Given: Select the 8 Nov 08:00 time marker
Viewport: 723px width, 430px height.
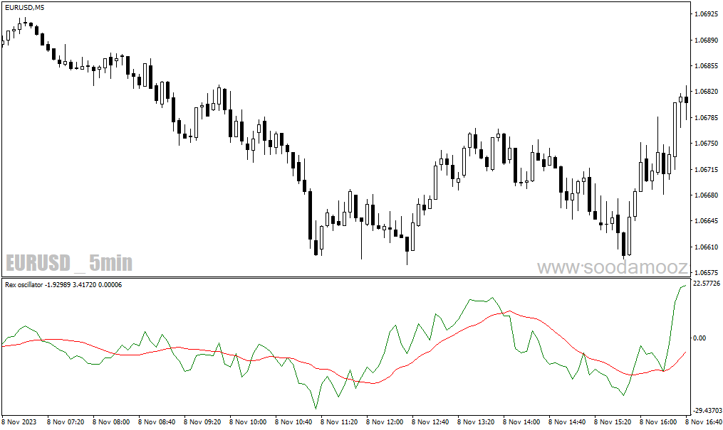Looking at the screenshot, I should 113,421.
